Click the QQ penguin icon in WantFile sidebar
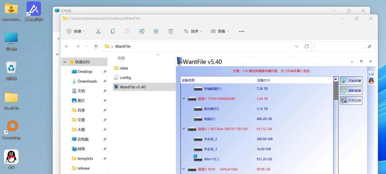The height and width of the screenshot is (174, 386). (x=371, y=81)
